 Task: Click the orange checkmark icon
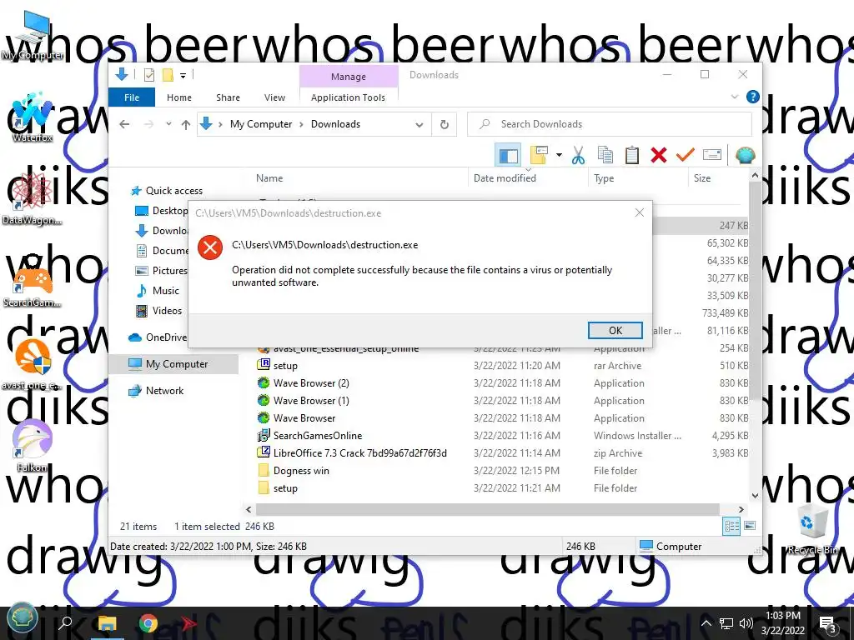pos(685,156)
